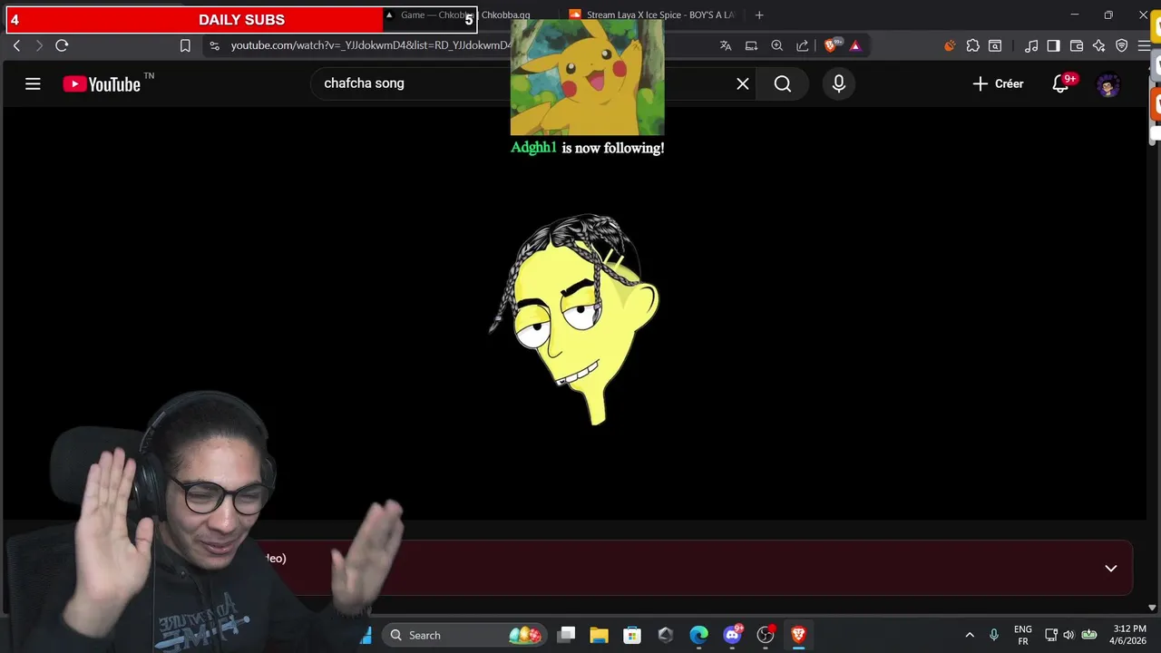Open Brave Wallet icon
The width and height of the screenshot is (1161, 653).
click(1077, 45)
